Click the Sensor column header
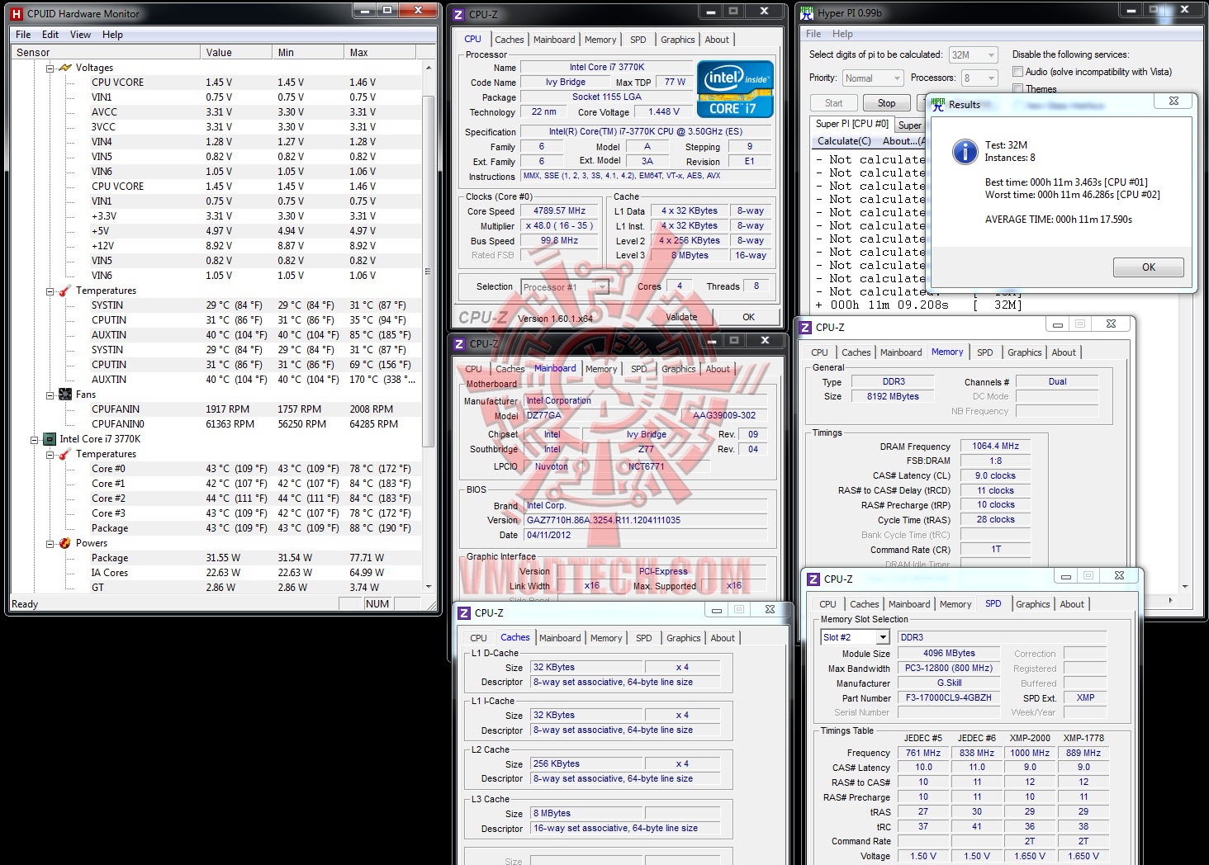This screenshot has height=865, width=1209. [106, 52]
